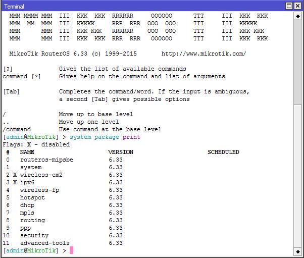Click the [admin@MikroTik] prompt on the bottom line

[x=31, y=250]
